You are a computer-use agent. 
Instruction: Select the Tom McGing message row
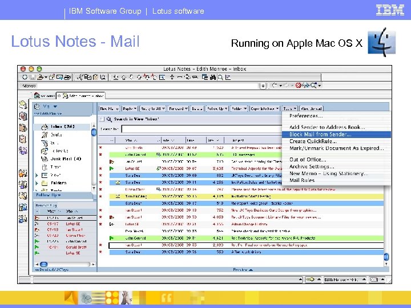tap(247, 196)
